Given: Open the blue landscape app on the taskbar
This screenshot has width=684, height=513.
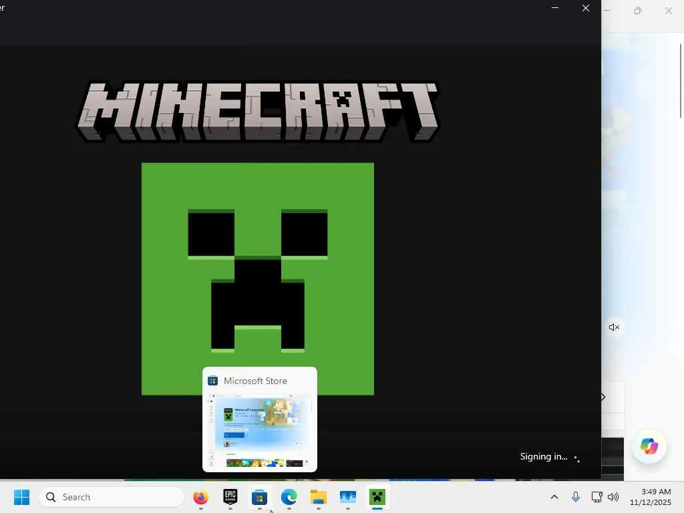Looking at the screenshot, I should tap(347, 497).
